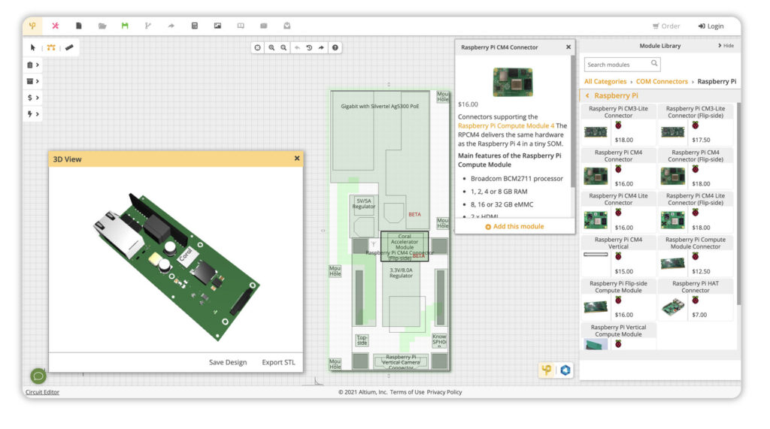This screenshot has height=429, width=770.
Task: Select Raspberry Pi CM4 Lite Connector (Flip-side) module
Action: pyautogui.click(x=696, y=212)
